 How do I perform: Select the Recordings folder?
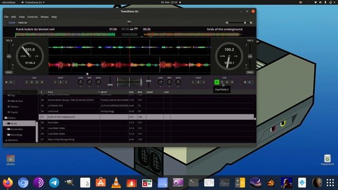(16, 135)
